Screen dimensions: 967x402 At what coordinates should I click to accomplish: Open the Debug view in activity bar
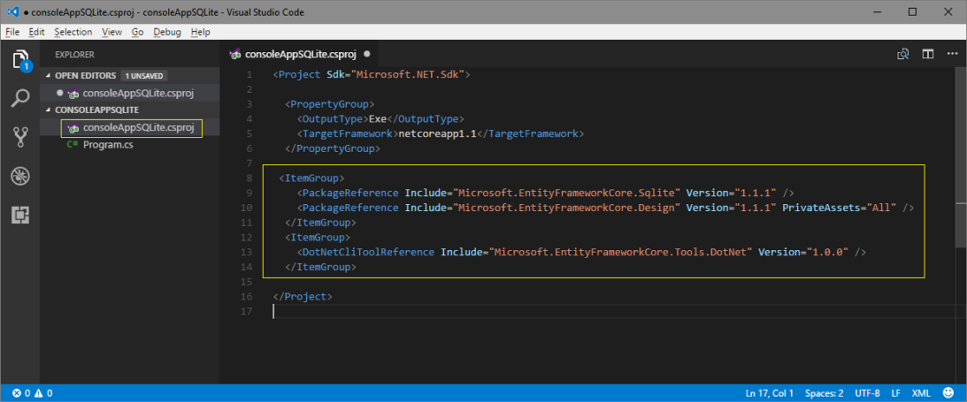point(20,177)
